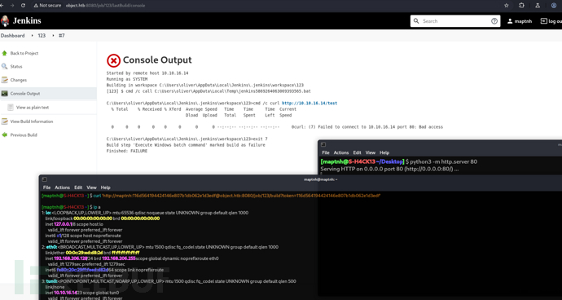Focus the Jenkins Search box
Screen dimensions: 562x300
(x=454, y=21)
